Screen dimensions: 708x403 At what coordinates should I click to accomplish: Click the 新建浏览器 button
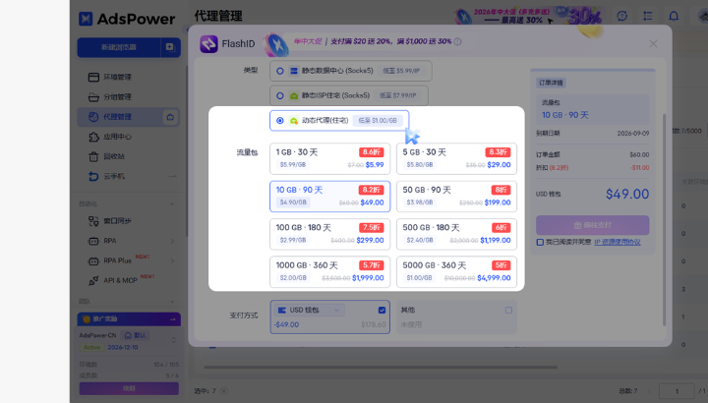pyautogui.click(x=119, y=47)
